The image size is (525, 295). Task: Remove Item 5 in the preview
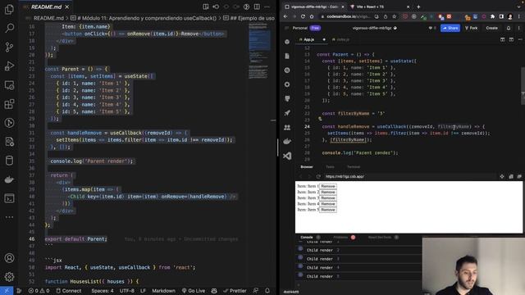[328, 210]
